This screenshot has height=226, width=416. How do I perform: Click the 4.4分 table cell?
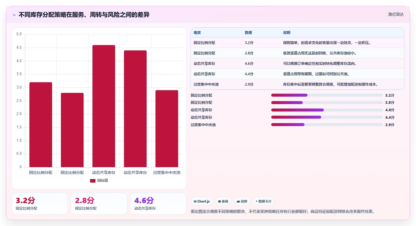coord(249,74)
